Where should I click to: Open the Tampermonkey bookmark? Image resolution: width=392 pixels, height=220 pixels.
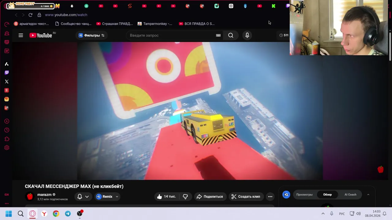pos(155,24)
